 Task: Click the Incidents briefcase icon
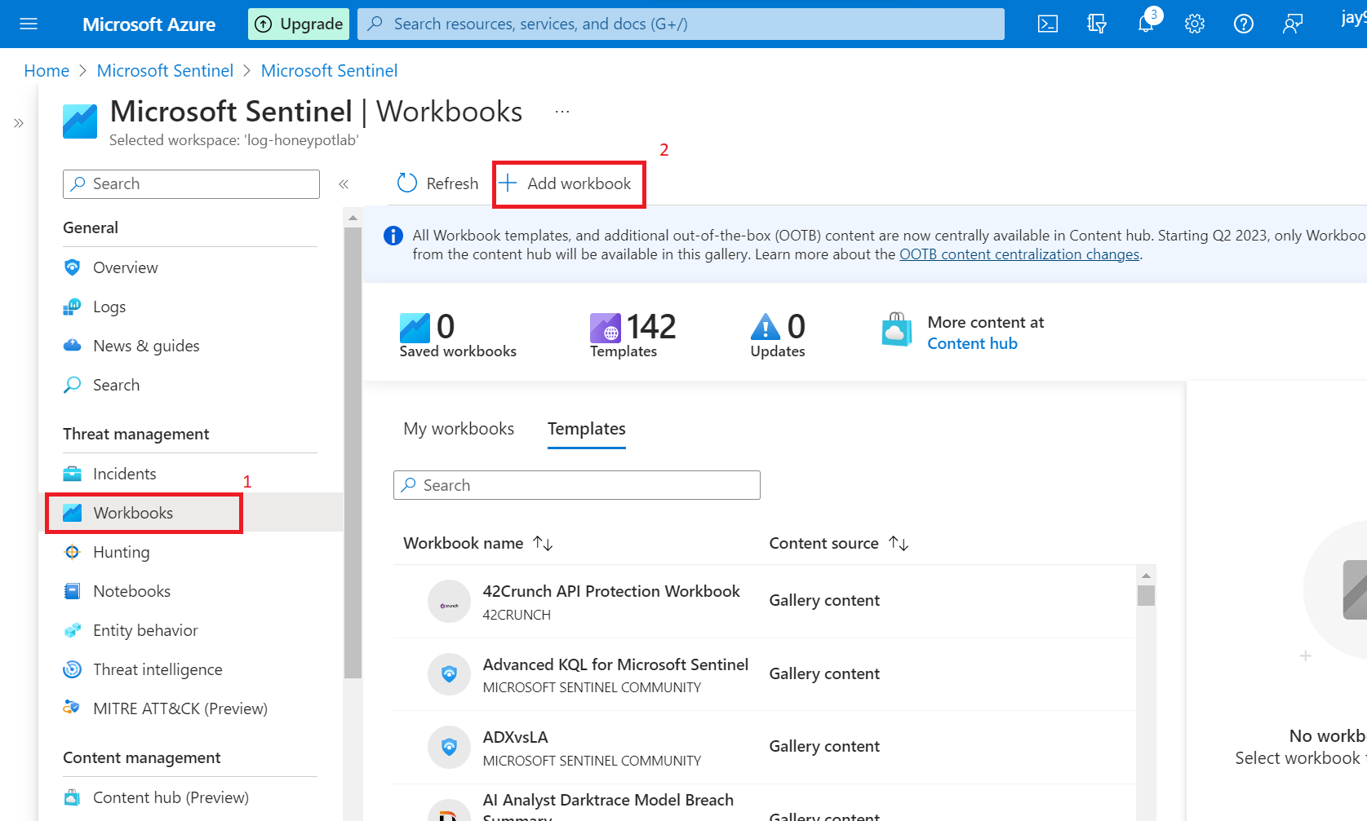coord(73,474)
